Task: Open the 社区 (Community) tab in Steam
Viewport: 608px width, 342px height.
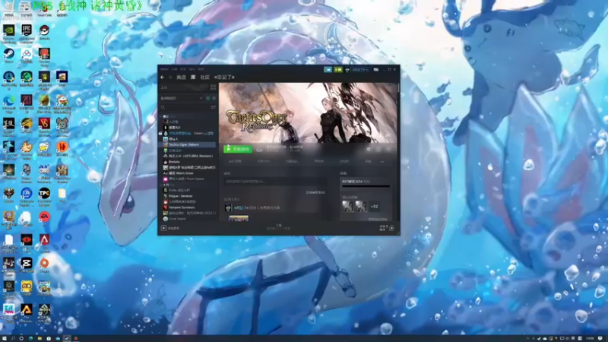Action: pos(204,78)
